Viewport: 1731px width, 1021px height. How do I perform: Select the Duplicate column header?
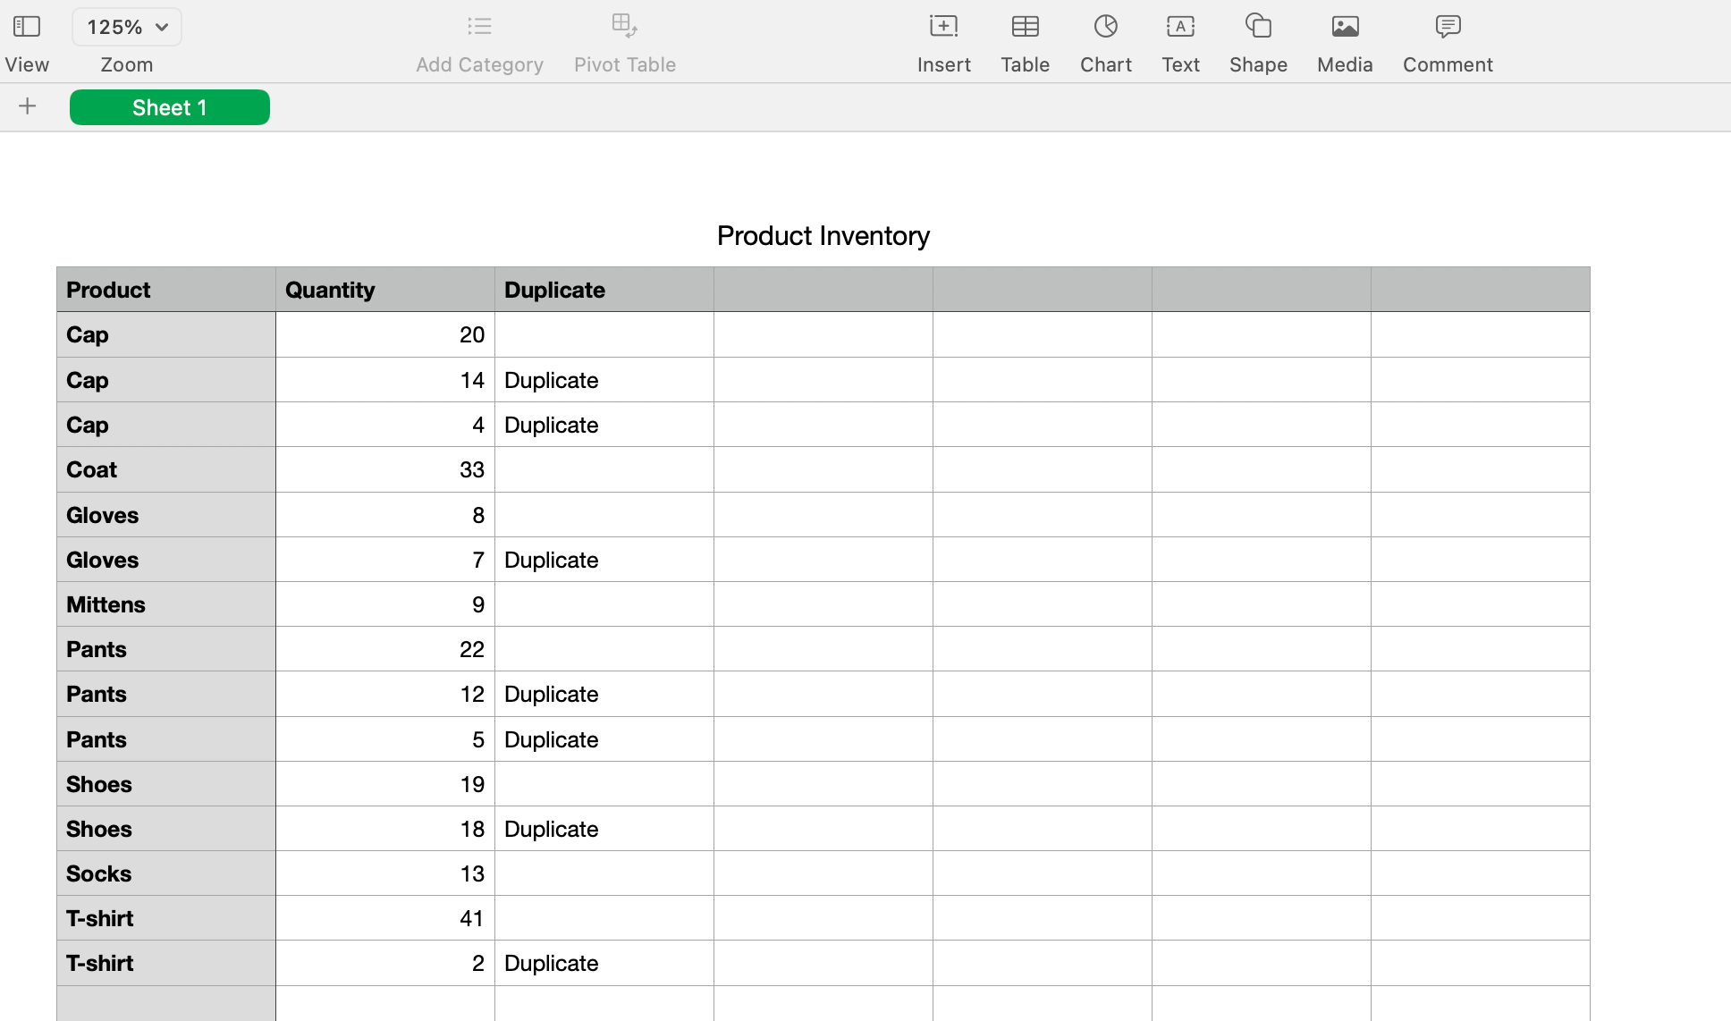[604, 289]
